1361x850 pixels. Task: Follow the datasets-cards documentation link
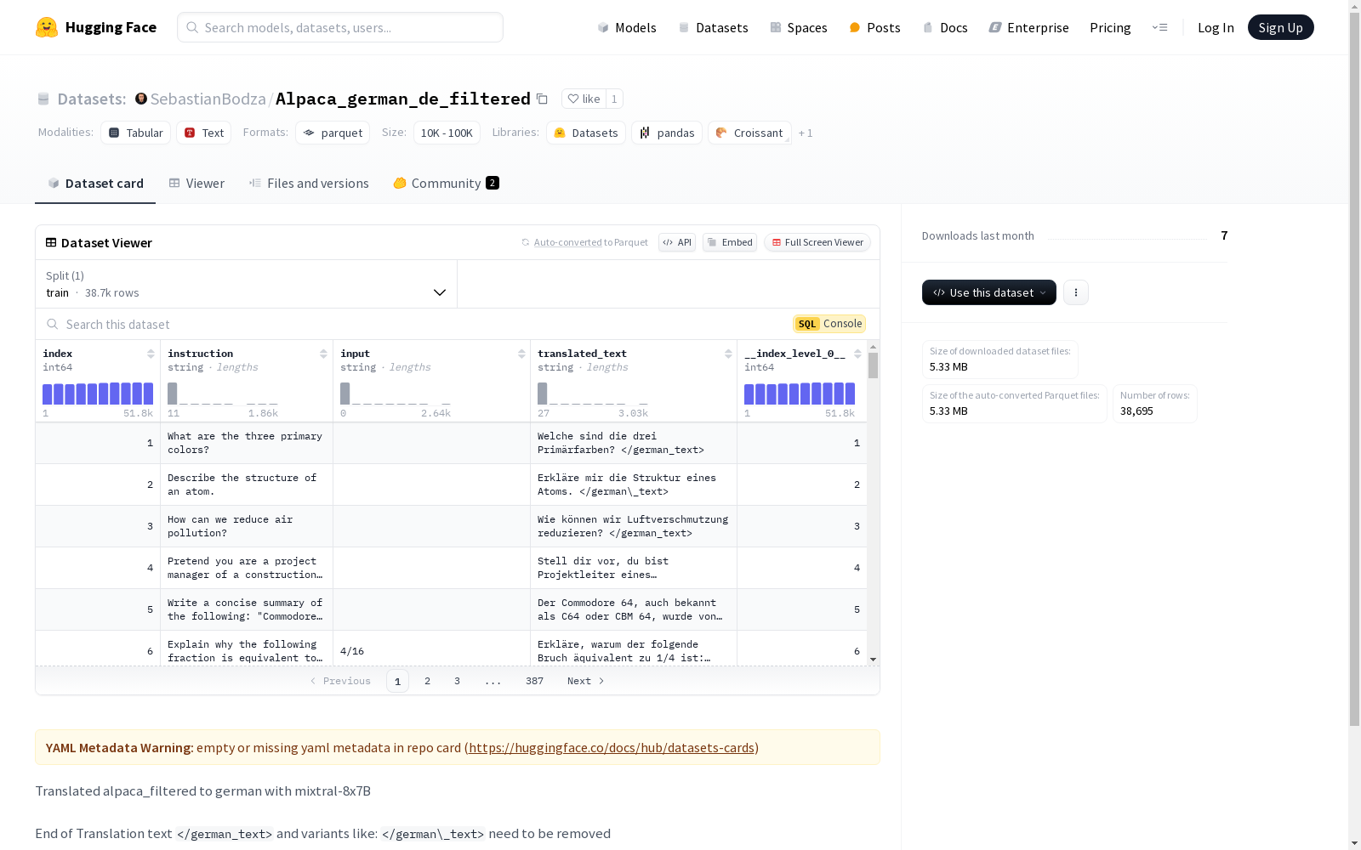pos(612,748)
